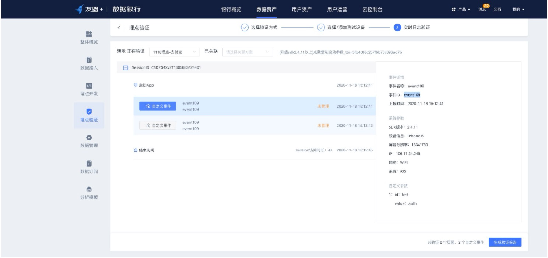The height and width of the screenshot is (258, 548).
Task: Open 我的 account dropdown
Action: click(518, 10)
